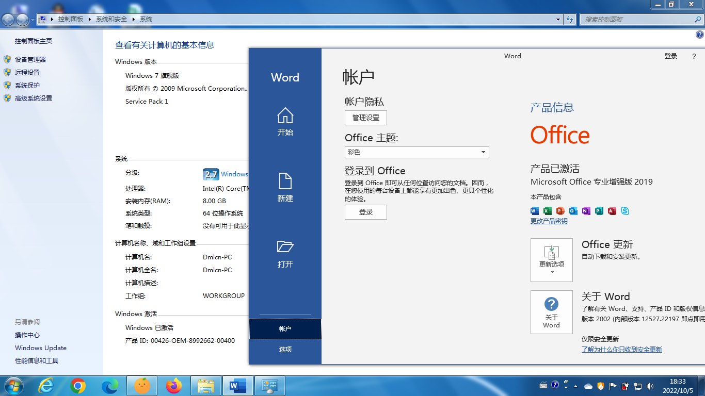Click the 登录 button under 登录到 Office

click(x=365, y=212)
